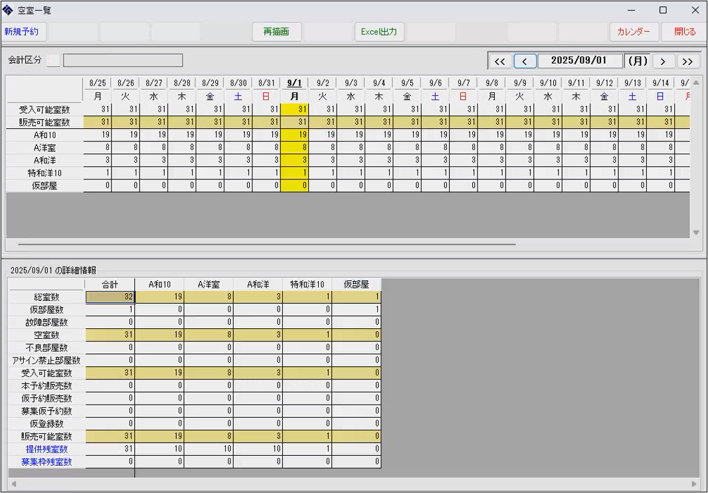The image size is (708, 493).
Task: Click right arrow of bottom horizontal scrollbar
Action: point(695,484)
